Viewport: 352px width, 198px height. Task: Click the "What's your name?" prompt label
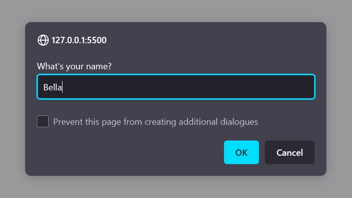[74, 66]
